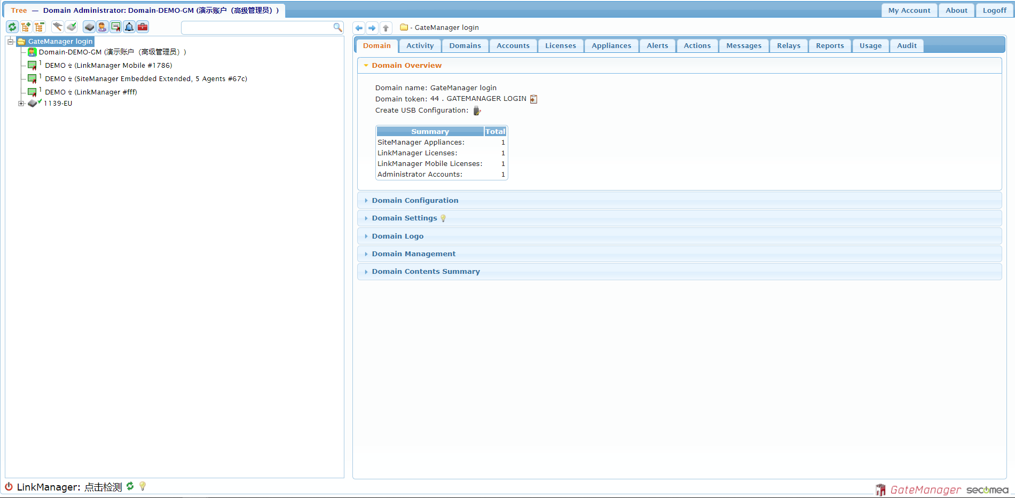
Task: Toggle the accounts (person) filter icon
Action: click(103, 27)
